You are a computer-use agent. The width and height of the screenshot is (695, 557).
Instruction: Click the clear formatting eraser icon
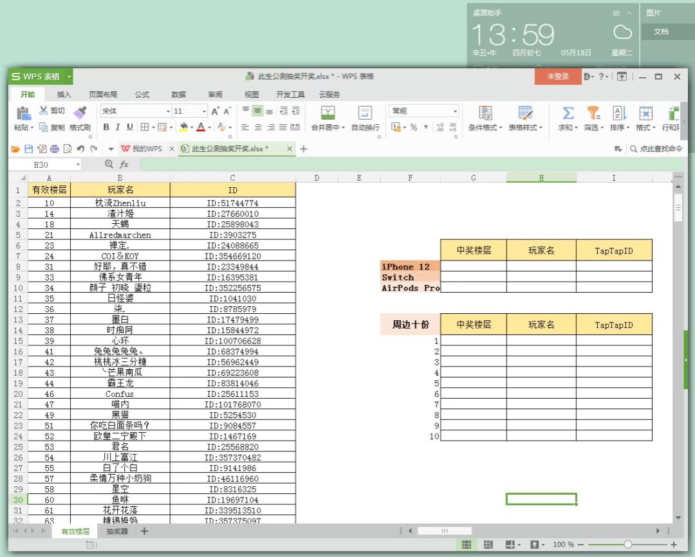(221, 127)
